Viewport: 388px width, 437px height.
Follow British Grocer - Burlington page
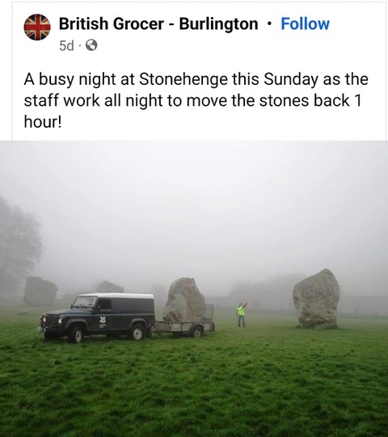pos(305,23)
